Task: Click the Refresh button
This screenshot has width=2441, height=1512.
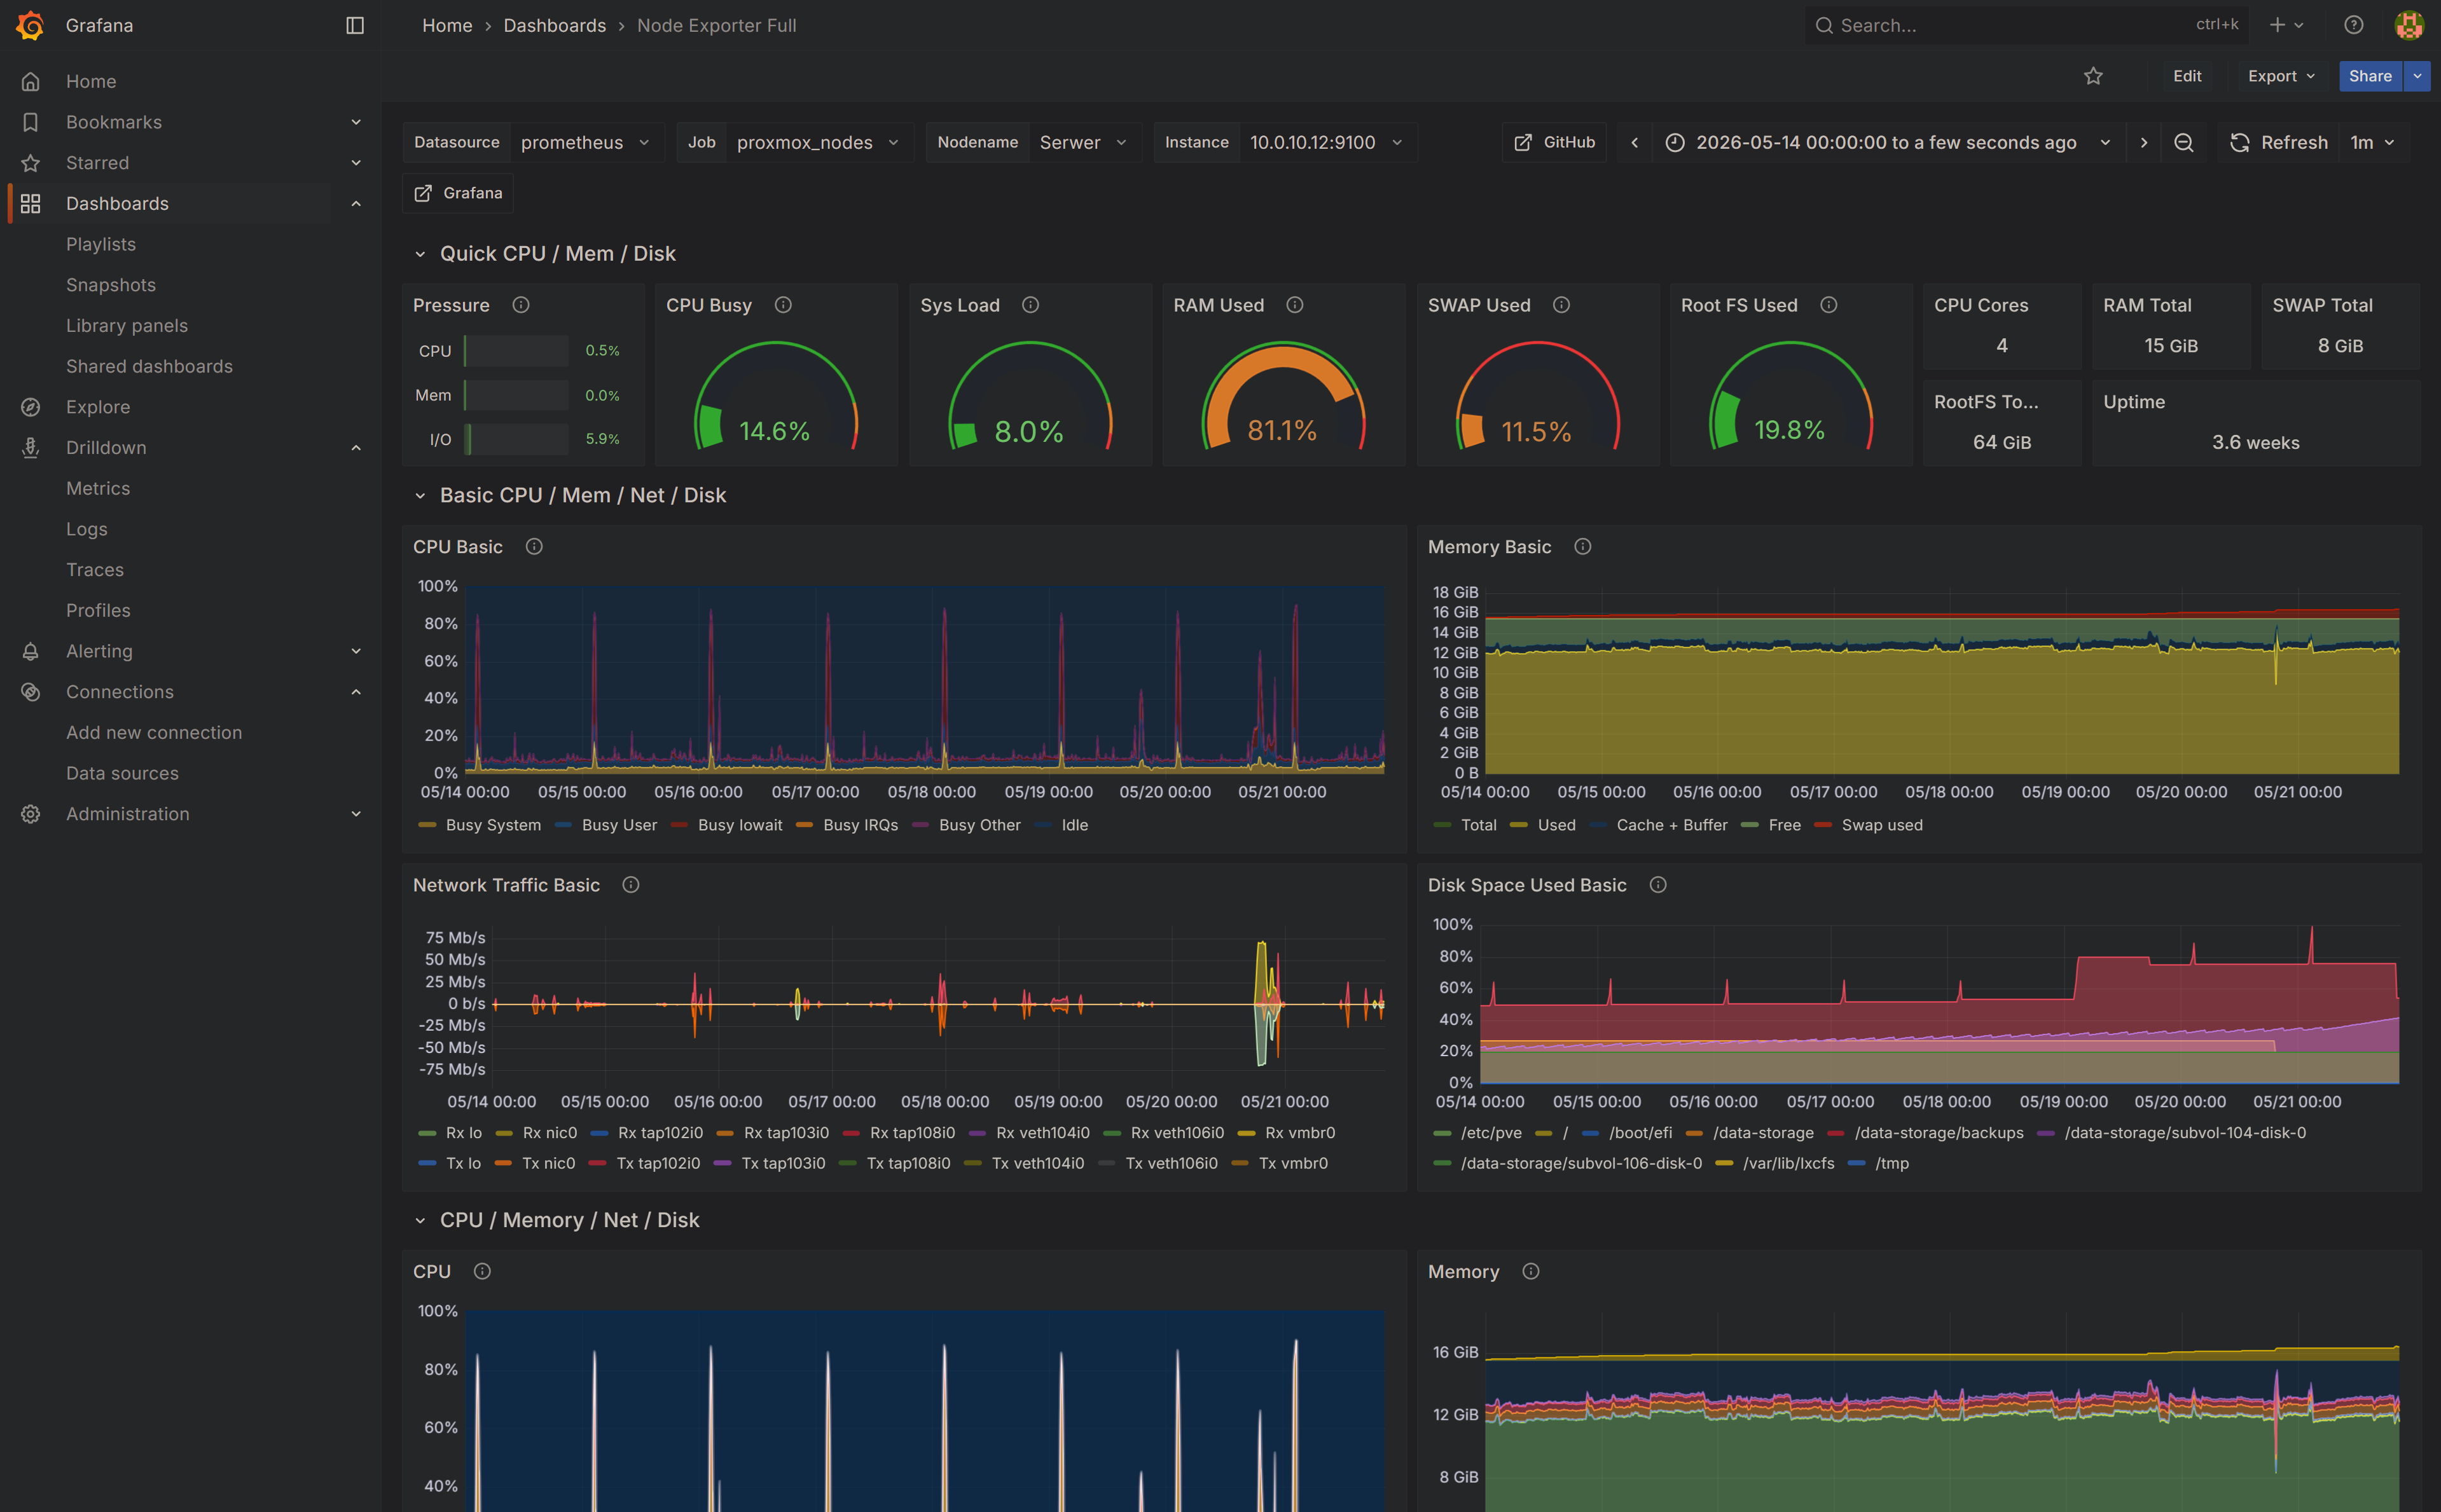Action: click(2279, 143)
